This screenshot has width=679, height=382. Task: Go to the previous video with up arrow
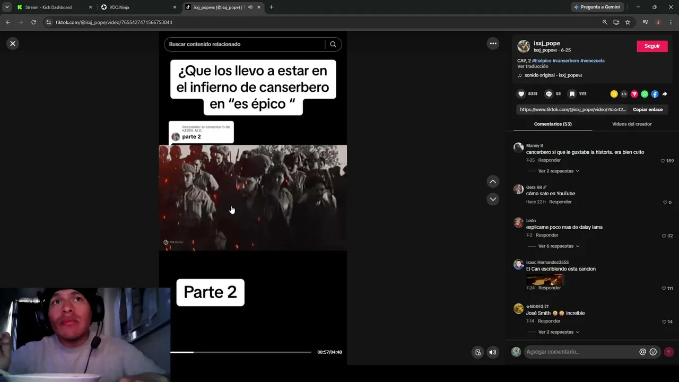click(x=493, y=181)
